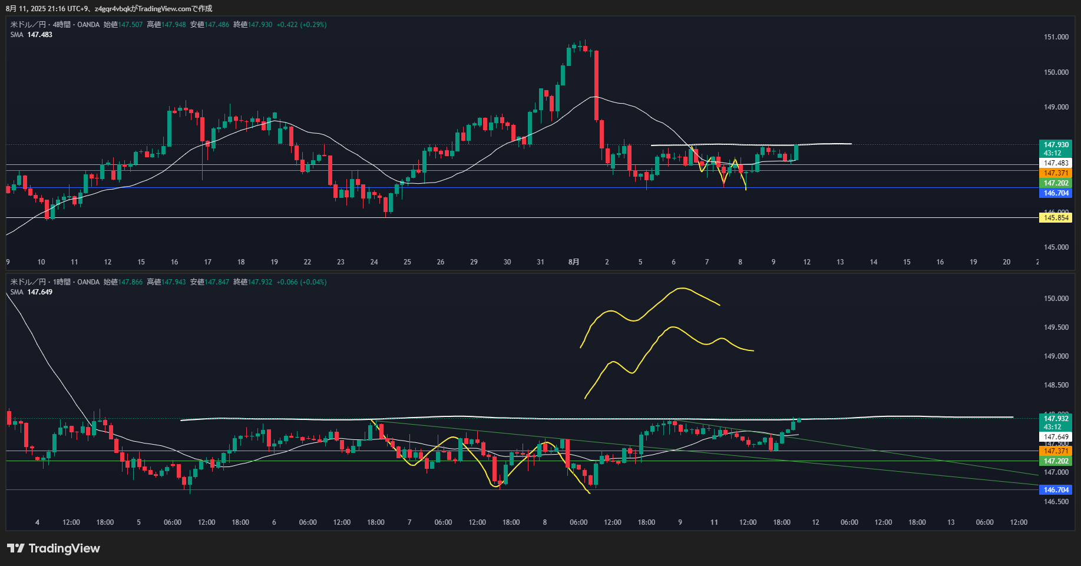Click 149.500 on lower price axis
The width and height of the screenshot is (1081, 566).
(1056, 327)
